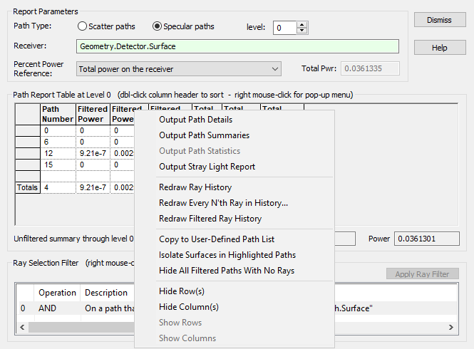Increase level with the spinner up arrow
The height and width of the screenshot is (349, 474).
pos(302,24)
